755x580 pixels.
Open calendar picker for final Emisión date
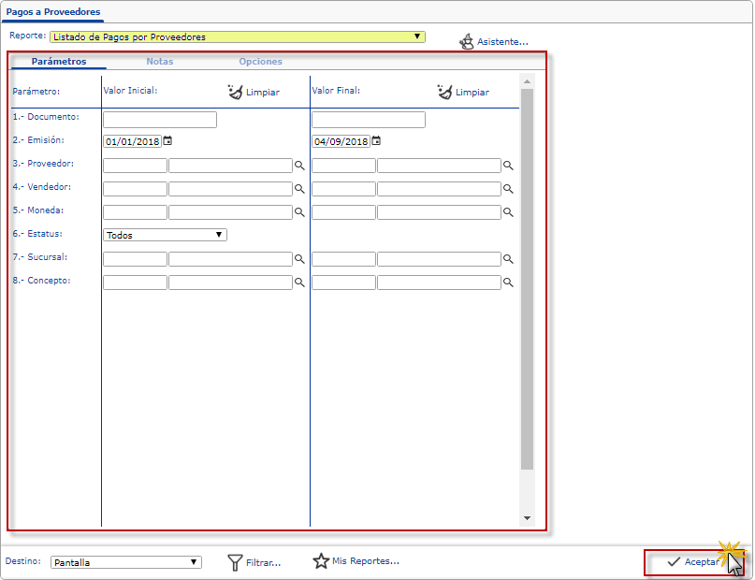pyautogui.click(x=376, y=141)
